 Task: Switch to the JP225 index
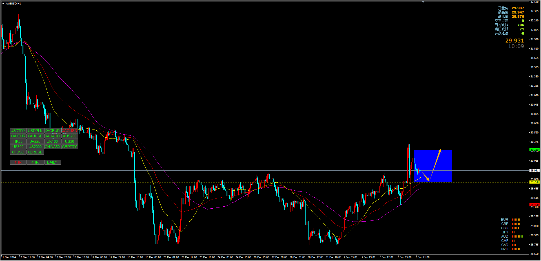click(35, 142)
